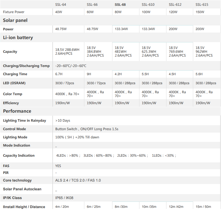Select the SSL-615 column header
The image size is (221, 210).
(201, 5)
